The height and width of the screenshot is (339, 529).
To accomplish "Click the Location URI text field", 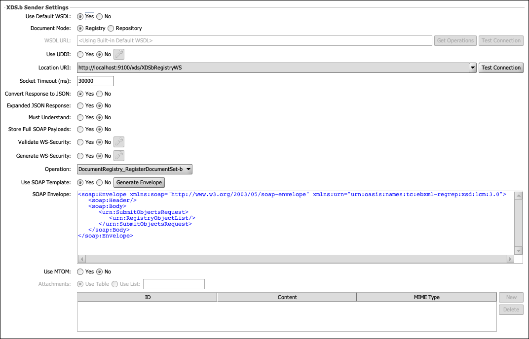I will tap(273, 68).
